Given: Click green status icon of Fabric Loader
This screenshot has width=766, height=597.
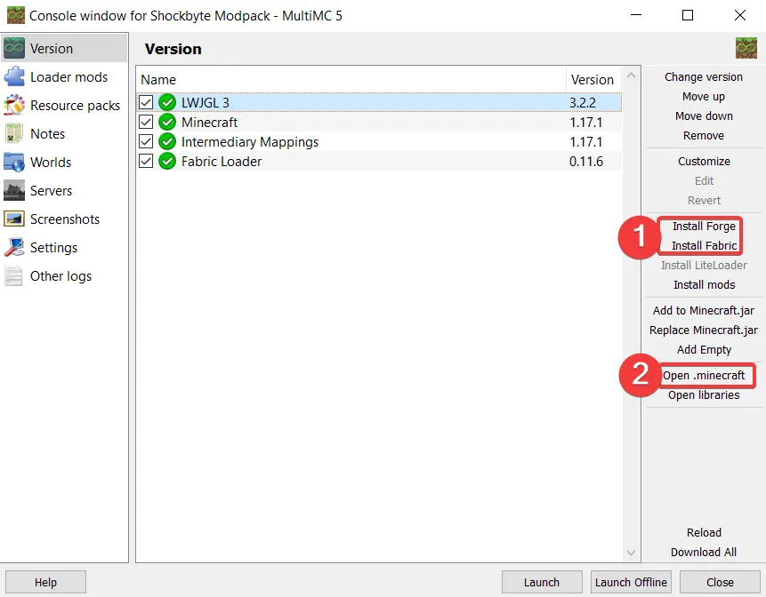Looking at the screenshot, I should 167,161.
